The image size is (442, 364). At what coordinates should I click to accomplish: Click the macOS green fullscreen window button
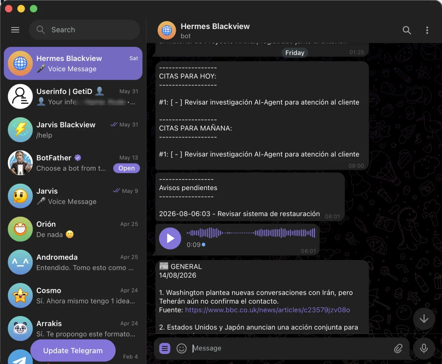pos(34,9)
